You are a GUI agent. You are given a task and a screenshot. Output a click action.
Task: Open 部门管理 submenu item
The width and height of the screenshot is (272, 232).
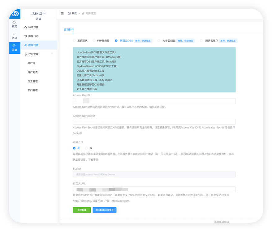pos(32,90)
